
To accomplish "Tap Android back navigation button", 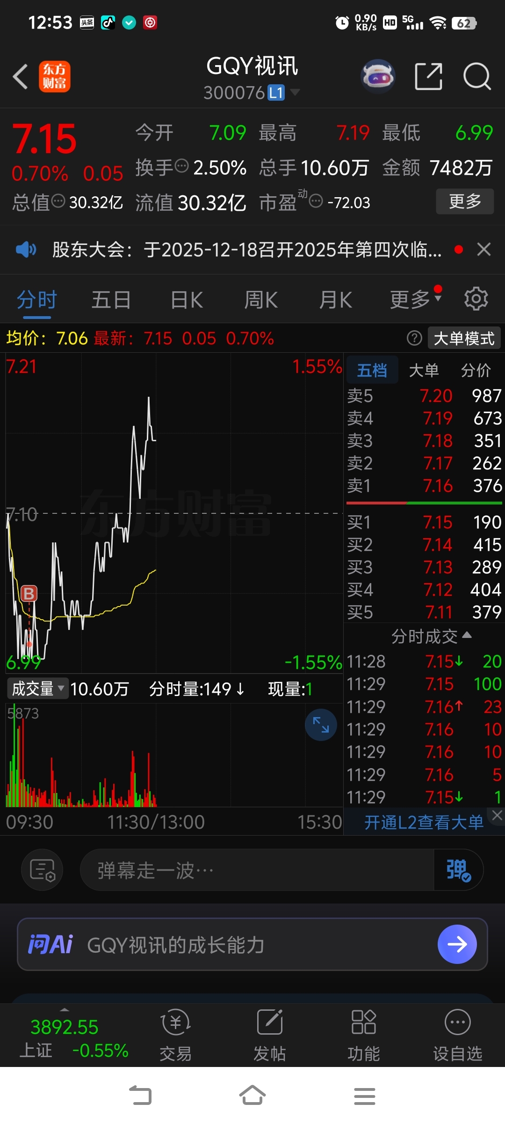I will click(140, 1096).
